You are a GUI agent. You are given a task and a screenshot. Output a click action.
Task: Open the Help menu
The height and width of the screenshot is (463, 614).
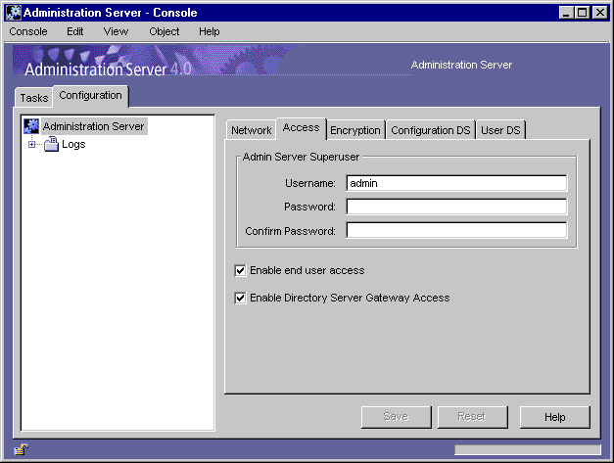(x=210, y=31)
